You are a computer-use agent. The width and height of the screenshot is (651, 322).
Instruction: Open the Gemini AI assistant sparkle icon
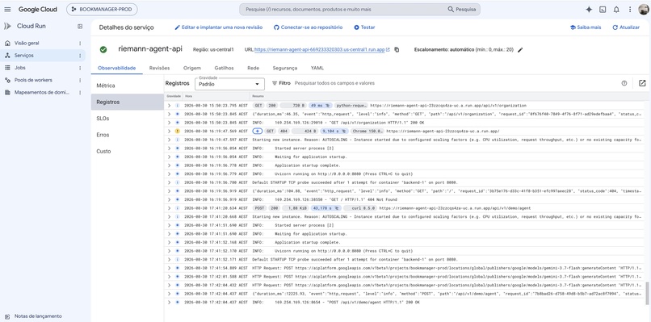pyautogui.click(x=589, y=9)
